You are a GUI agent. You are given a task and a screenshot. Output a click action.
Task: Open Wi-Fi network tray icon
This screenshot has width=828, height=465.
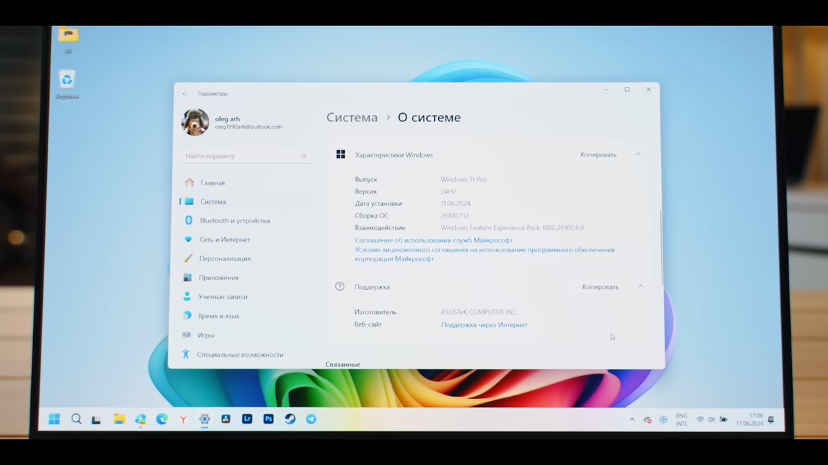[x=700, y=420]
